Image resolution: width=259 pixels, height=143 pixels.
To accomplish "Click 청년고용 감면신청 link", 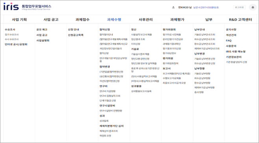I will tap(140, 59).
